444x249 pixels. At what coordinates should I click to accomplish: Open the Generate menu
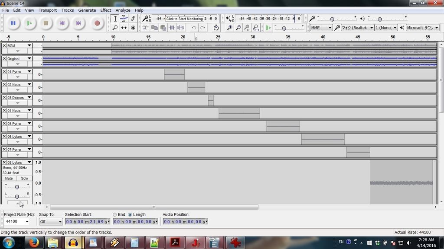[x=87, y=10]
